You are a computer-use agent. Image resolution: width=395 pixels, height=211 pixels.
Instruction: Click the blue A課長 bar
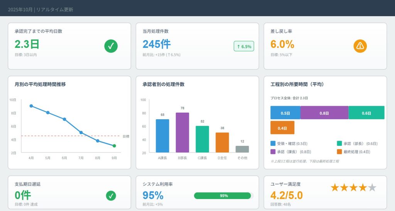(x=162, y=136)
